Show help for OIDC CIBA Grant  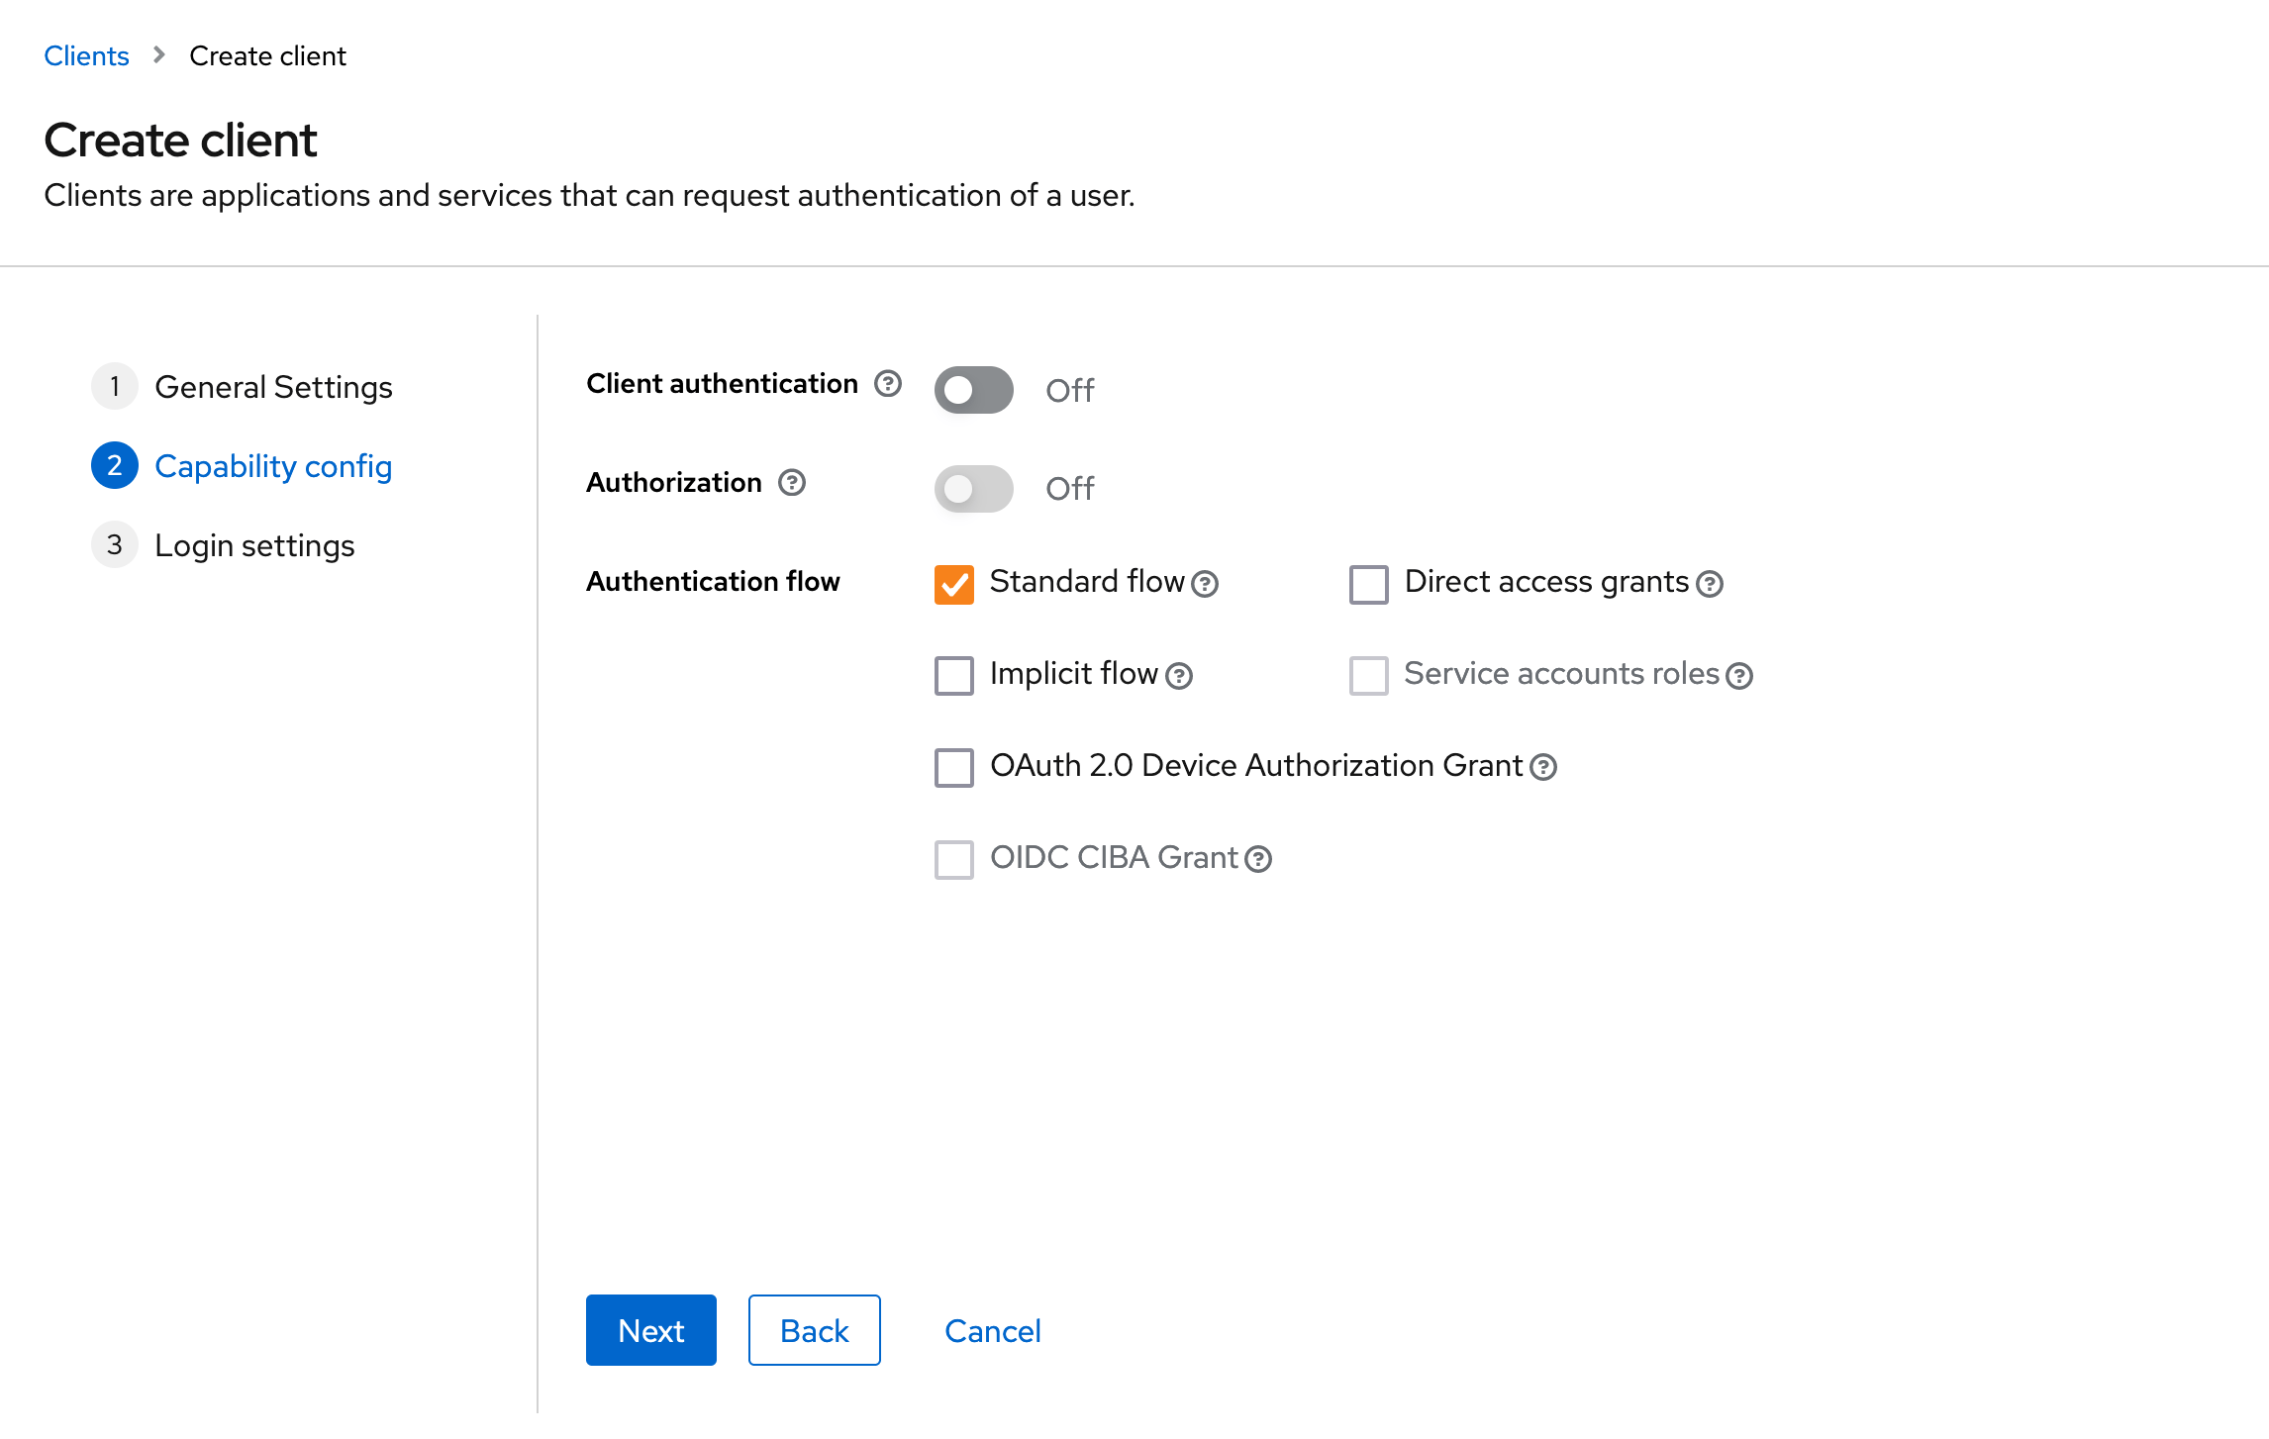[1257, 860]
